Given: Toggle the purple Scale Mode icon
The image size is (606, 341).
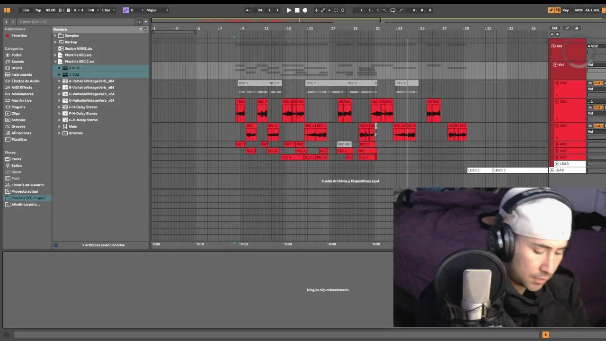Looking at the screenshot, I should click(125, 10).
